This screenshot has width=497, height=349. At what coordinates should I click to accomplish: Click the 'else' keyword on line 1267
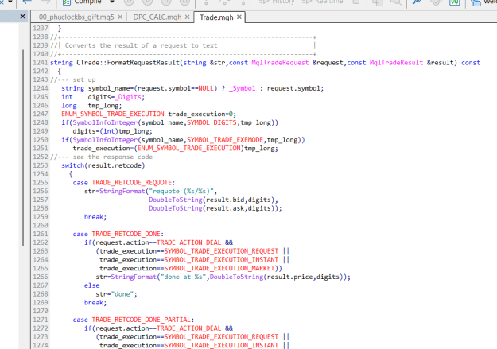[x=91, y=285]
